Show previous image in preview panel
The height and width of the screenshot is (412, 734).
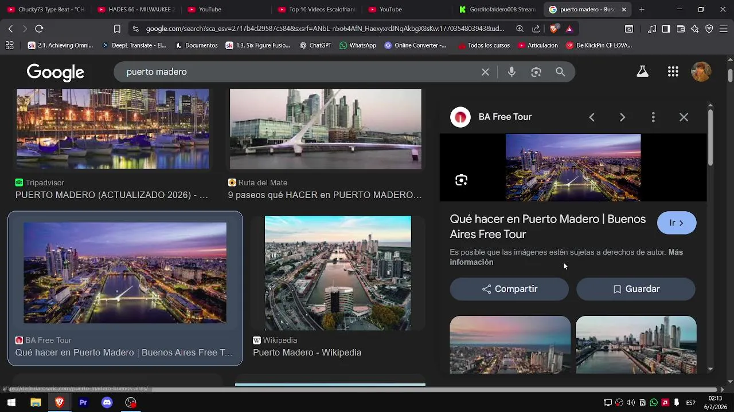click(592, 117)
